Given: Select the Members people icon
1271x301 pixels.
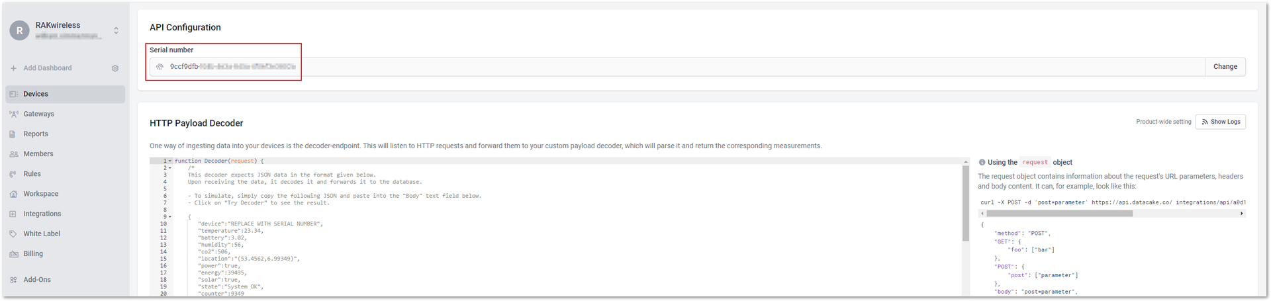Looking at the screenshot, I should 13,154.
